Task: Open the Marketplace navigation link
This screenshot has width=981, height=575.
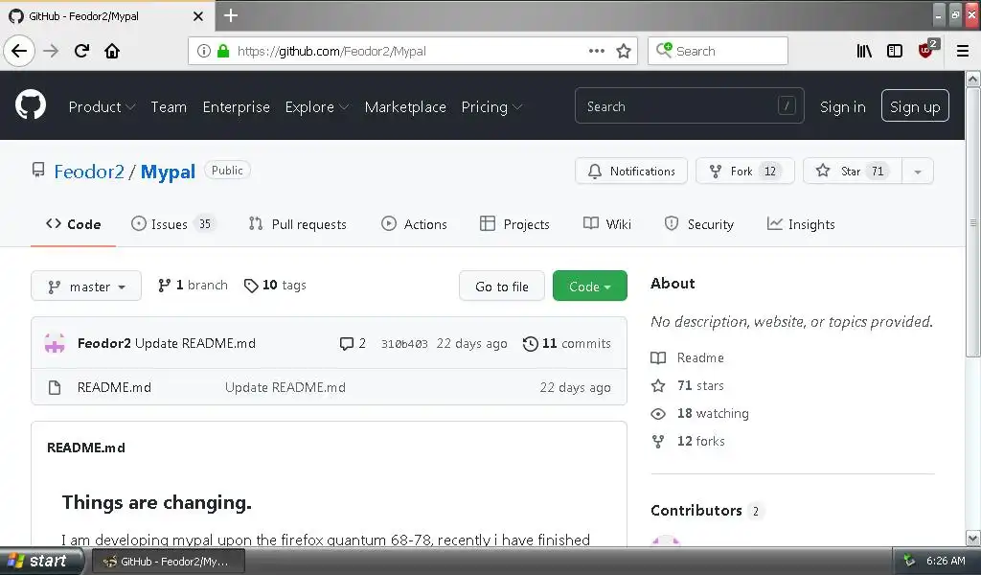Action: click(405, 107)
